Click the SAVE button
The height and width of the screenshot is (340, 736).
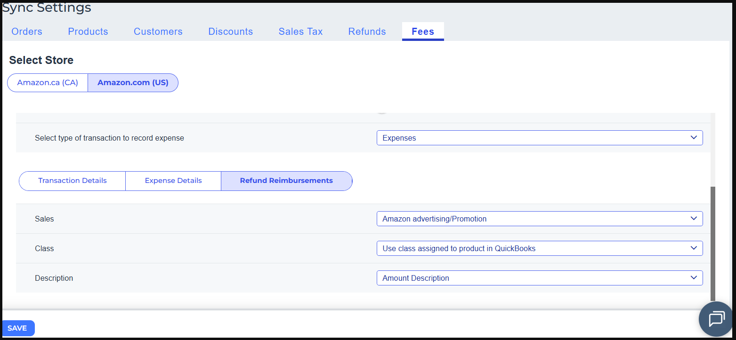pos(17,328)
